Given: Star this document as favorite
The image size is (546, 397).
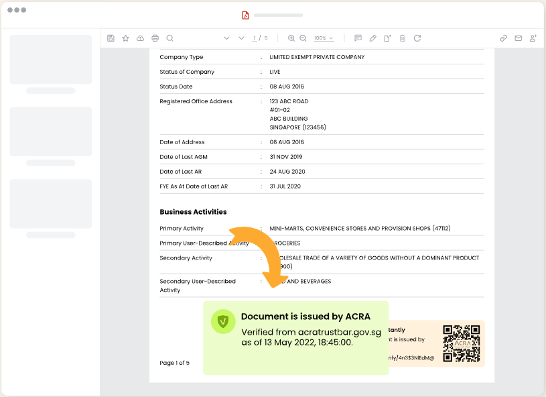Looking at the screenshot, I should coord(125,38).
